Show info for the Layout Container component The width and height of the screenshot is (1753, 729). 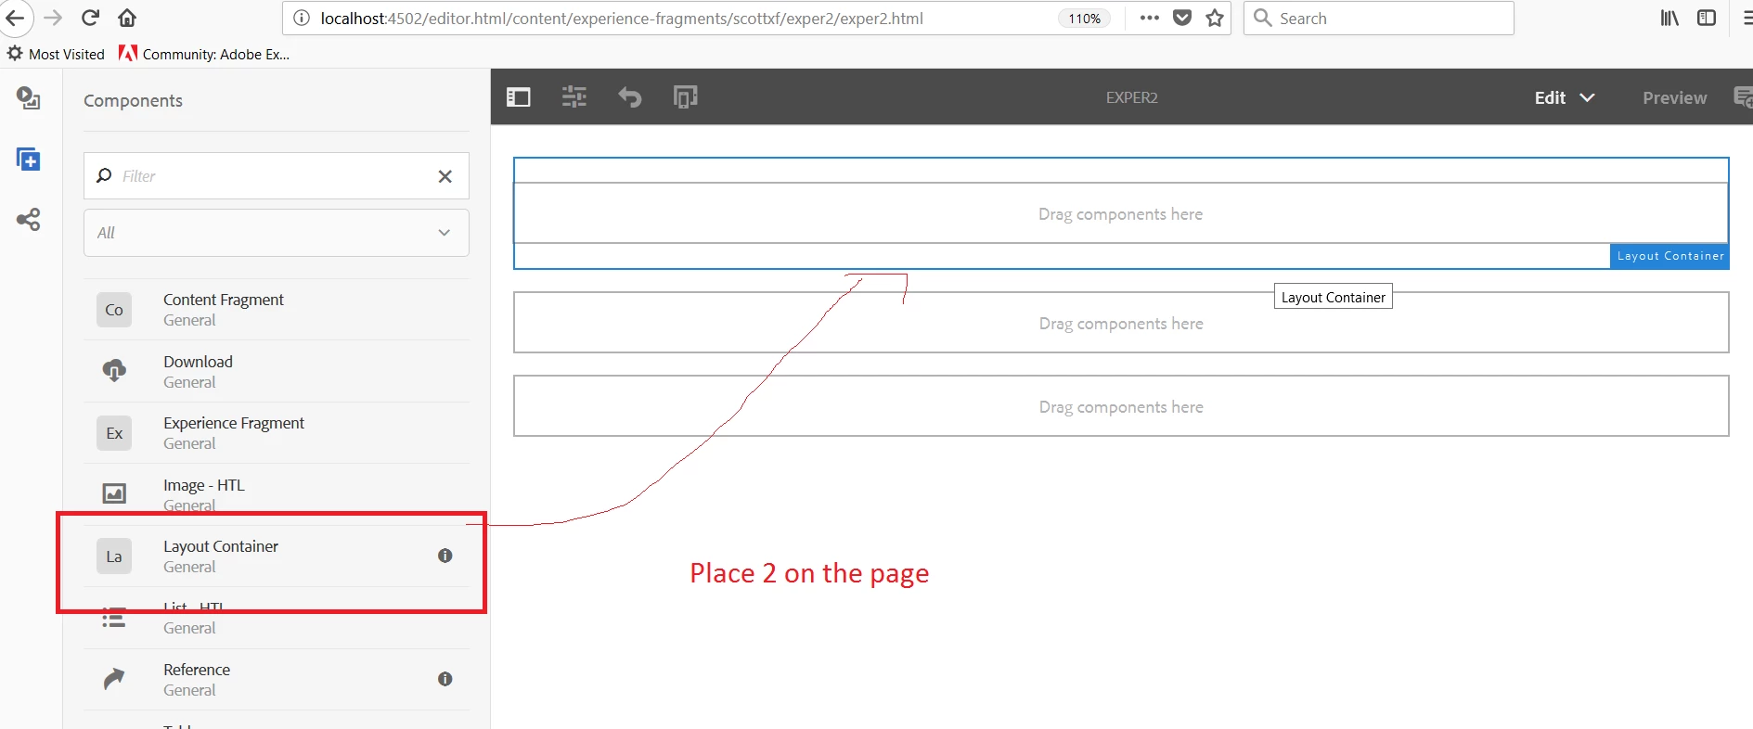pos(445,556)
